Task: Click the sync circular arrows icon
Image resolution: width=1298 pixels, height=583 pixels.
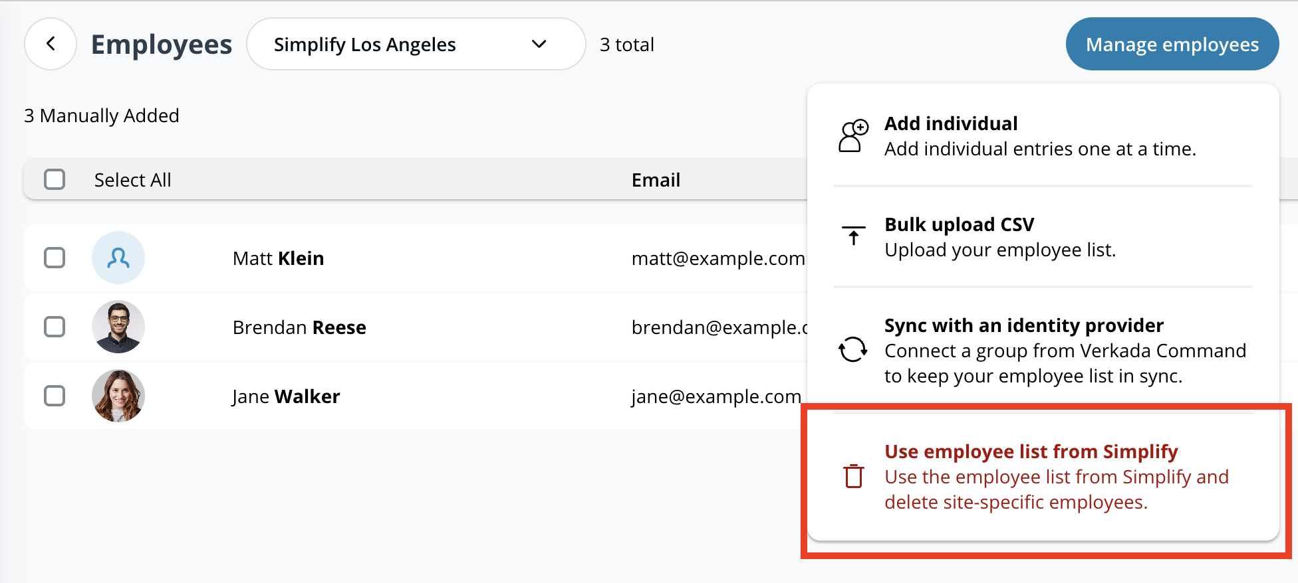Action: click(x=852, y=349)
